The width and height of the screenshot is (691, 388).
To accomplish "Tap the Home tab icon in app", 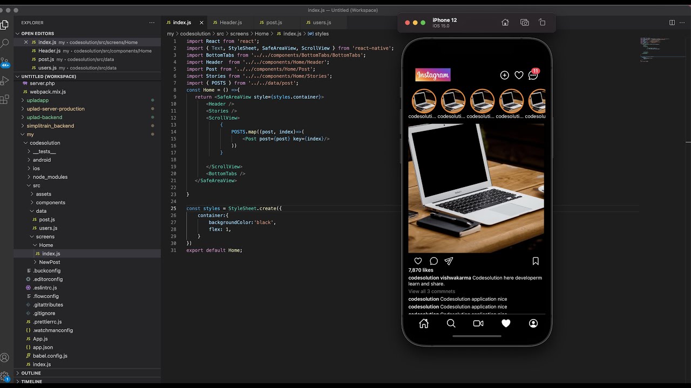I will tap(424, 323).
